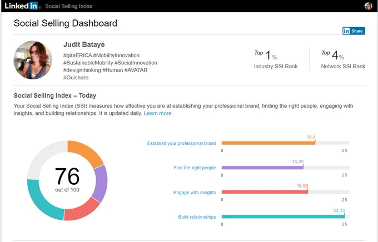Screen dimensions: 378x242
Task: Click the Social Selling Dashboard heading
Action: [66, 23]
